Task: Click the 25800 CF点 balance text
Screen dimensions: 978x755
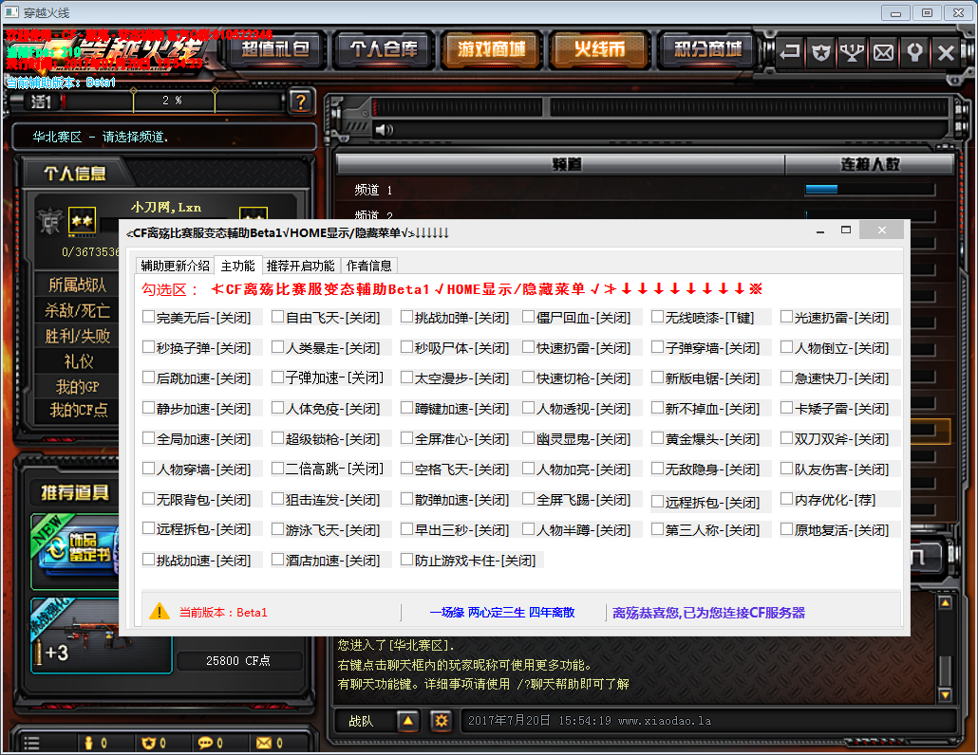Action: click(x=238, y=660)
